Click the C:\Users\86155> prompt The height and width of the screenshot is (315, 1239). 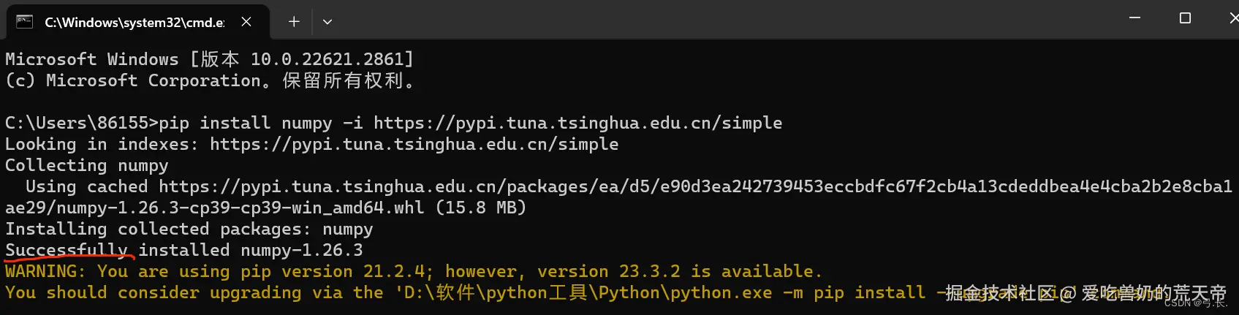[x=81, y=123]
